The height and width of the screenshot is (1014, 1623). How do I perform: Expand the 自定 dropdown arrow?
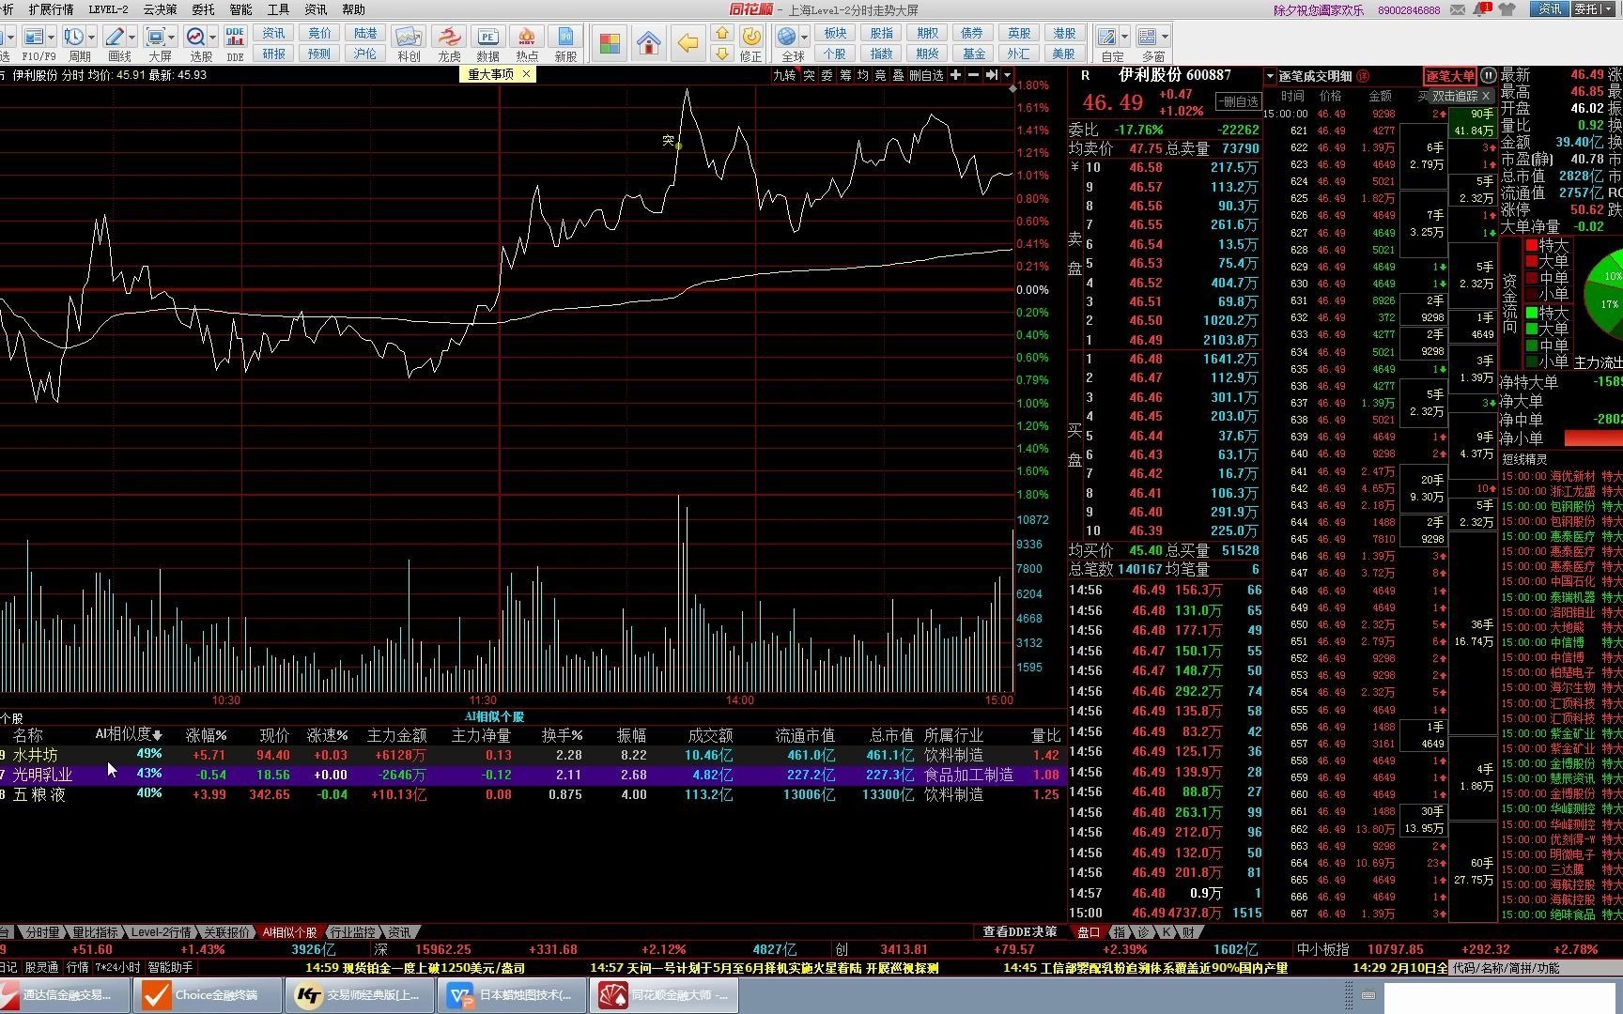pyautogui.click(x=1124, y=38)
